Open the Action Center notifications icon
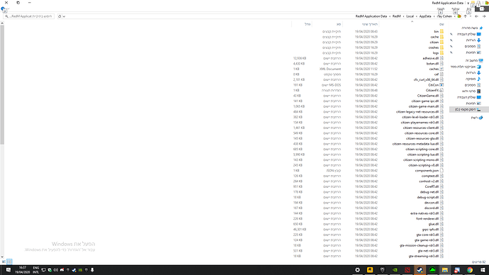This screenshot has width=489, height=275. click(x=9, y=270)
